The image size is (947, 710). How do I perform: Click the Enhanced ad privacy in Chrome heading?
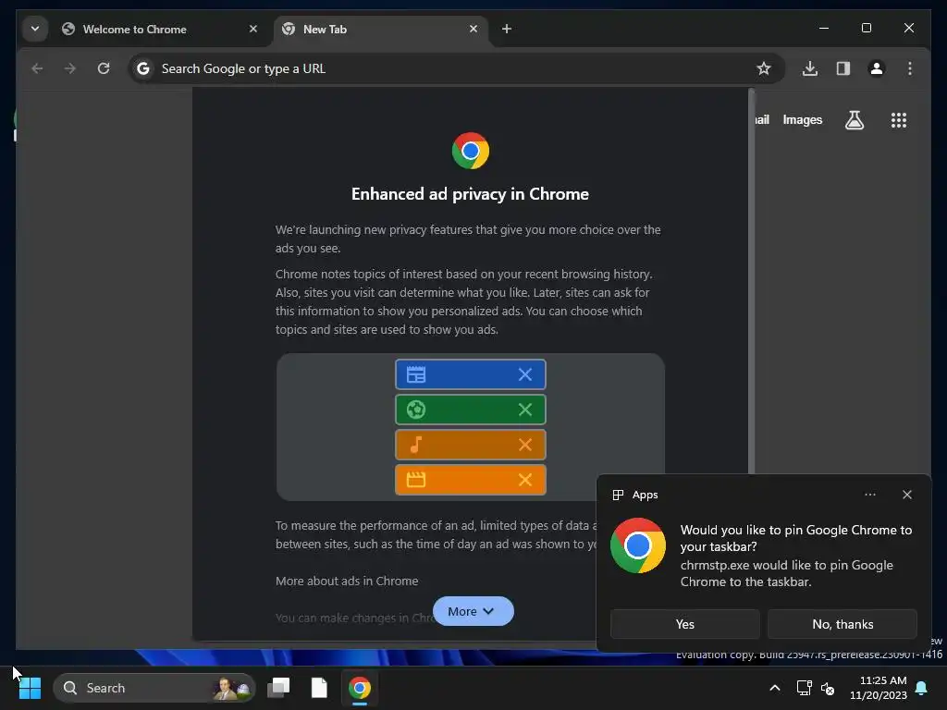[x=470, y=194]
